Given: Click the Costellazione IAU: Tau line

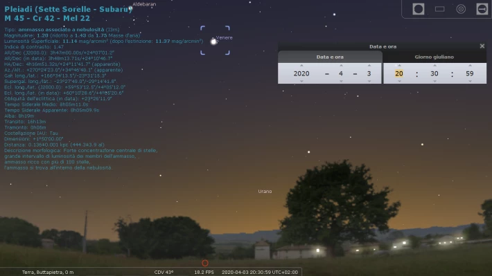Looking at the screenshot, I should 31,133.
